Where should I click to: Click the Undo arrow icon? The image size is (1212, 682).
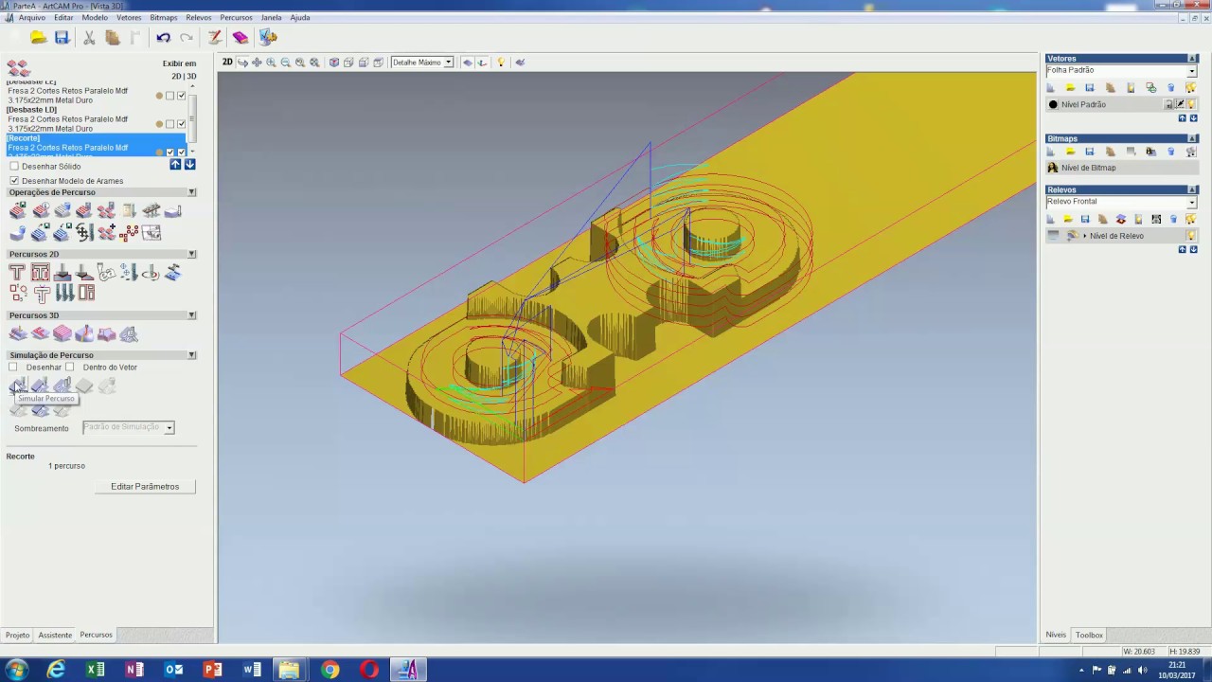click(x=163, y=38)
